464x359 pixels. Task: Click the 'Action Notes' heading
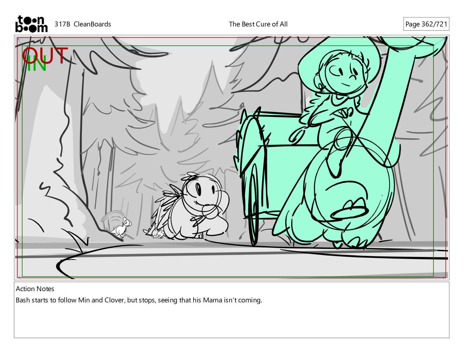[35, 289]
